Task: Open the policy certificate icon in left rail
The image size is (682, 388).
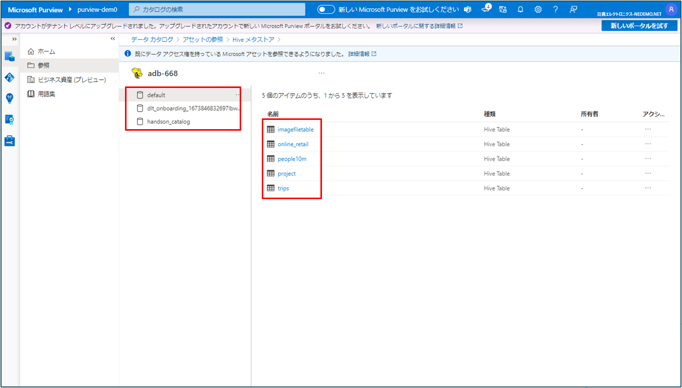Action: (x=10, y=119)
